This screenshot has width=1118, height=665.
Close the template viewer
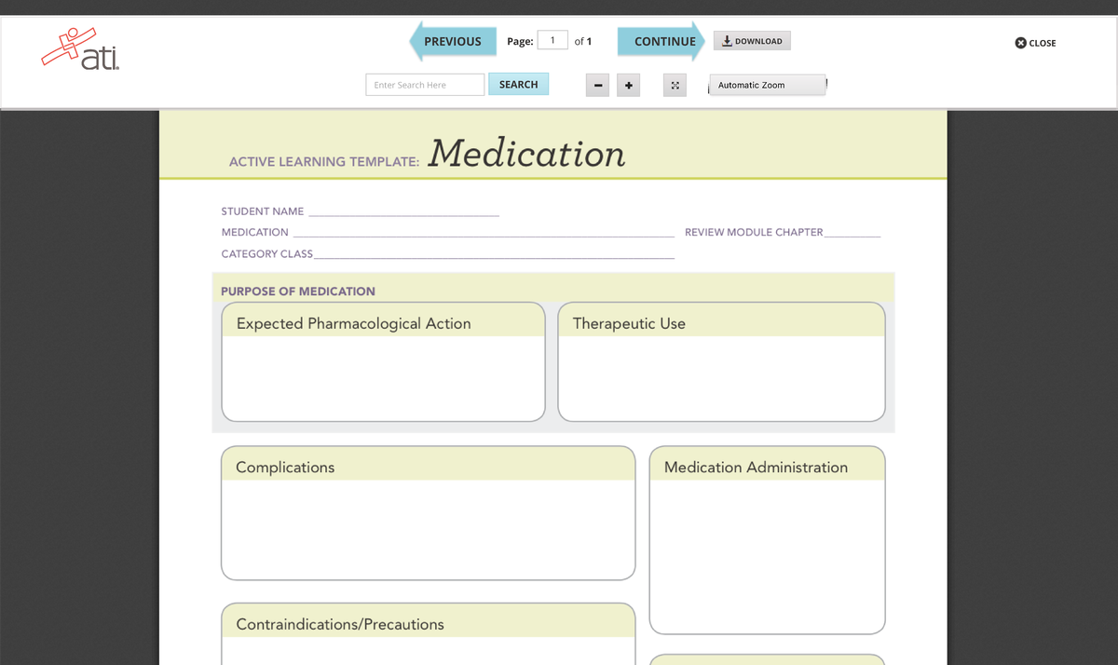(1035, 43)
